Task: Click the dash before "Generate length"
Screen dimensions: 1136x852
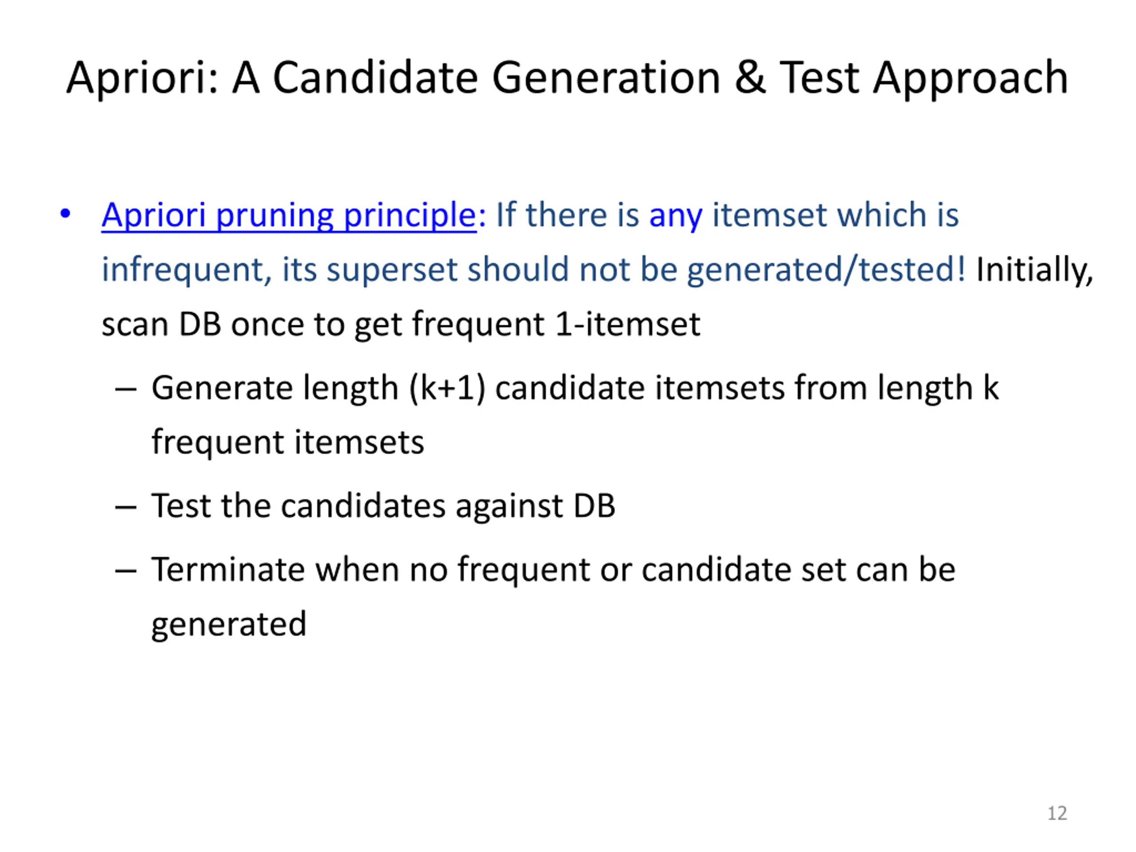Action: point(126,389)
